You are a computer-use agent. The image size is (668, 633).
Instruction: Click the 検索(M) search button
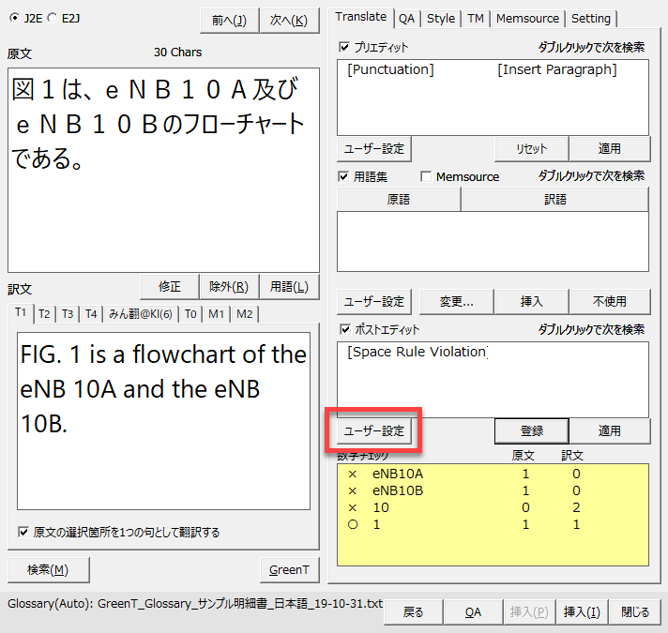[x=47, y=569]
